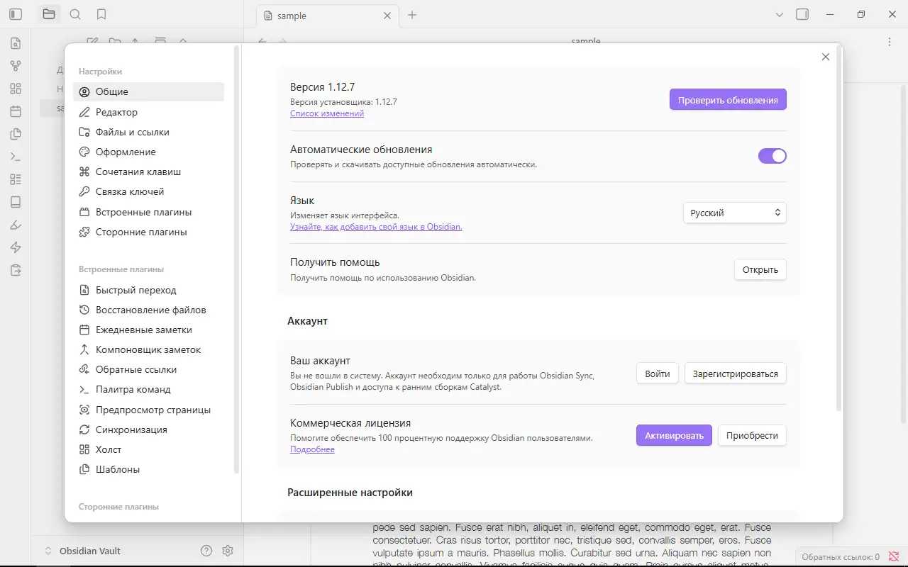Click the settings gear icon at bottom
908x567 pixels.
(228, 551)
